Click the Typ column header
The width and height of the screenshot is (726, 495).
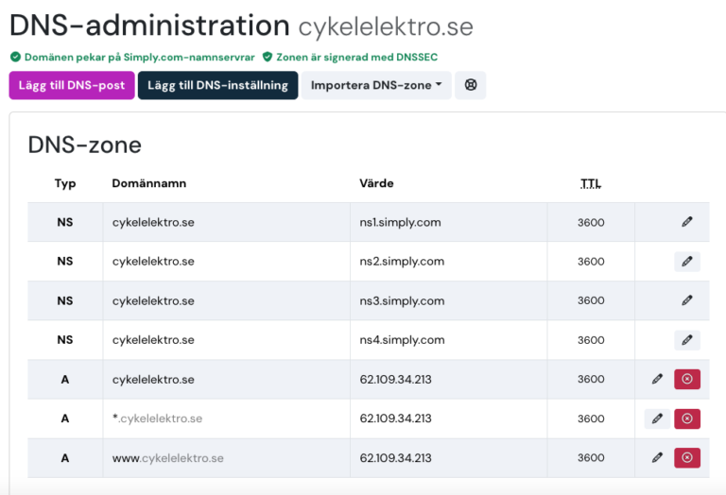(x=65, y=183)
